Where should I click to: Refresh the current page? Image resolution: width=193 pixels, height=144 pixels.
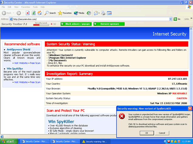click(x=33, y=13)
